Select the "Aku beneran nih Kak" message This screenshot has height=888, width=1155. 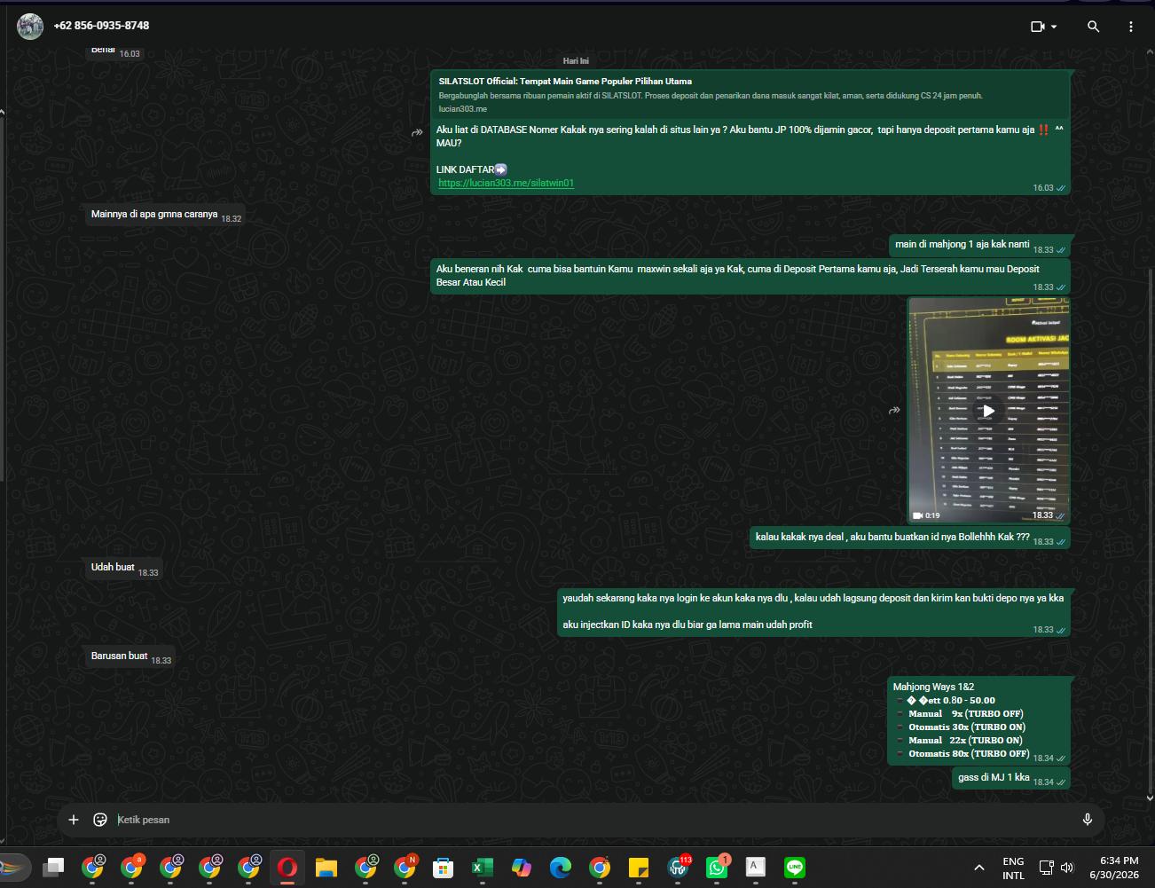click(750, 276)
